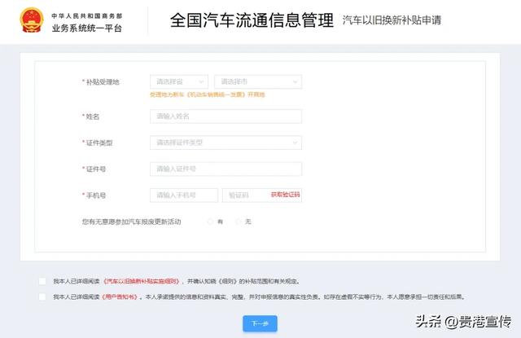Check the 汽车以旧换新补贴实施细则 agreement checkbox
The image size is (521, 338).
42,282
